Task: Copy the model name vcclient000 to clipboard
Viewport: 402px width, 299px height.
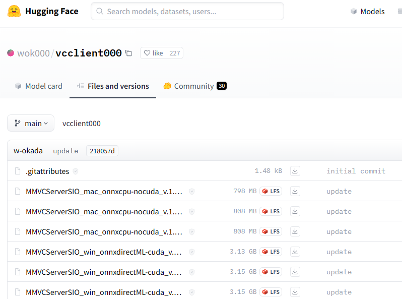Action: coord(128,53)
